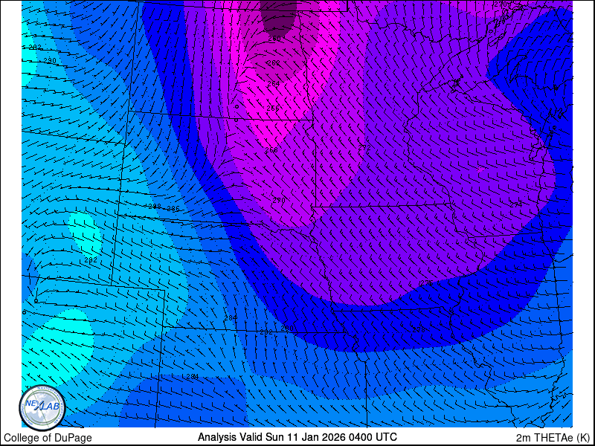This screenshot has width=595, height=446.
Task: Click the 272 contour label
Action: (364, 147)
